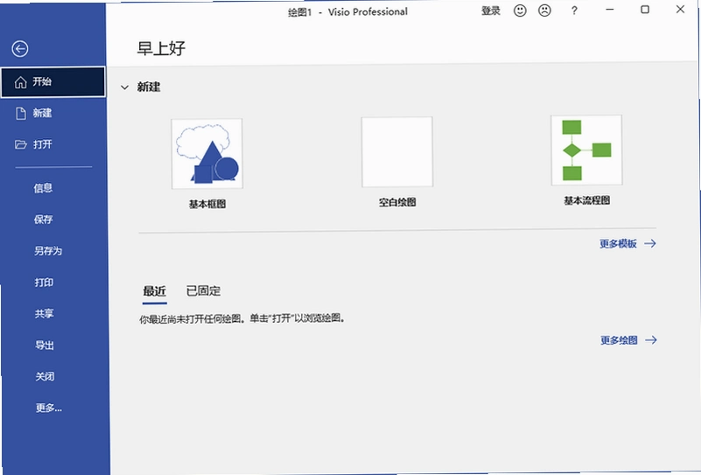
Task: Click 登录 to sign in
Action: 490,10
